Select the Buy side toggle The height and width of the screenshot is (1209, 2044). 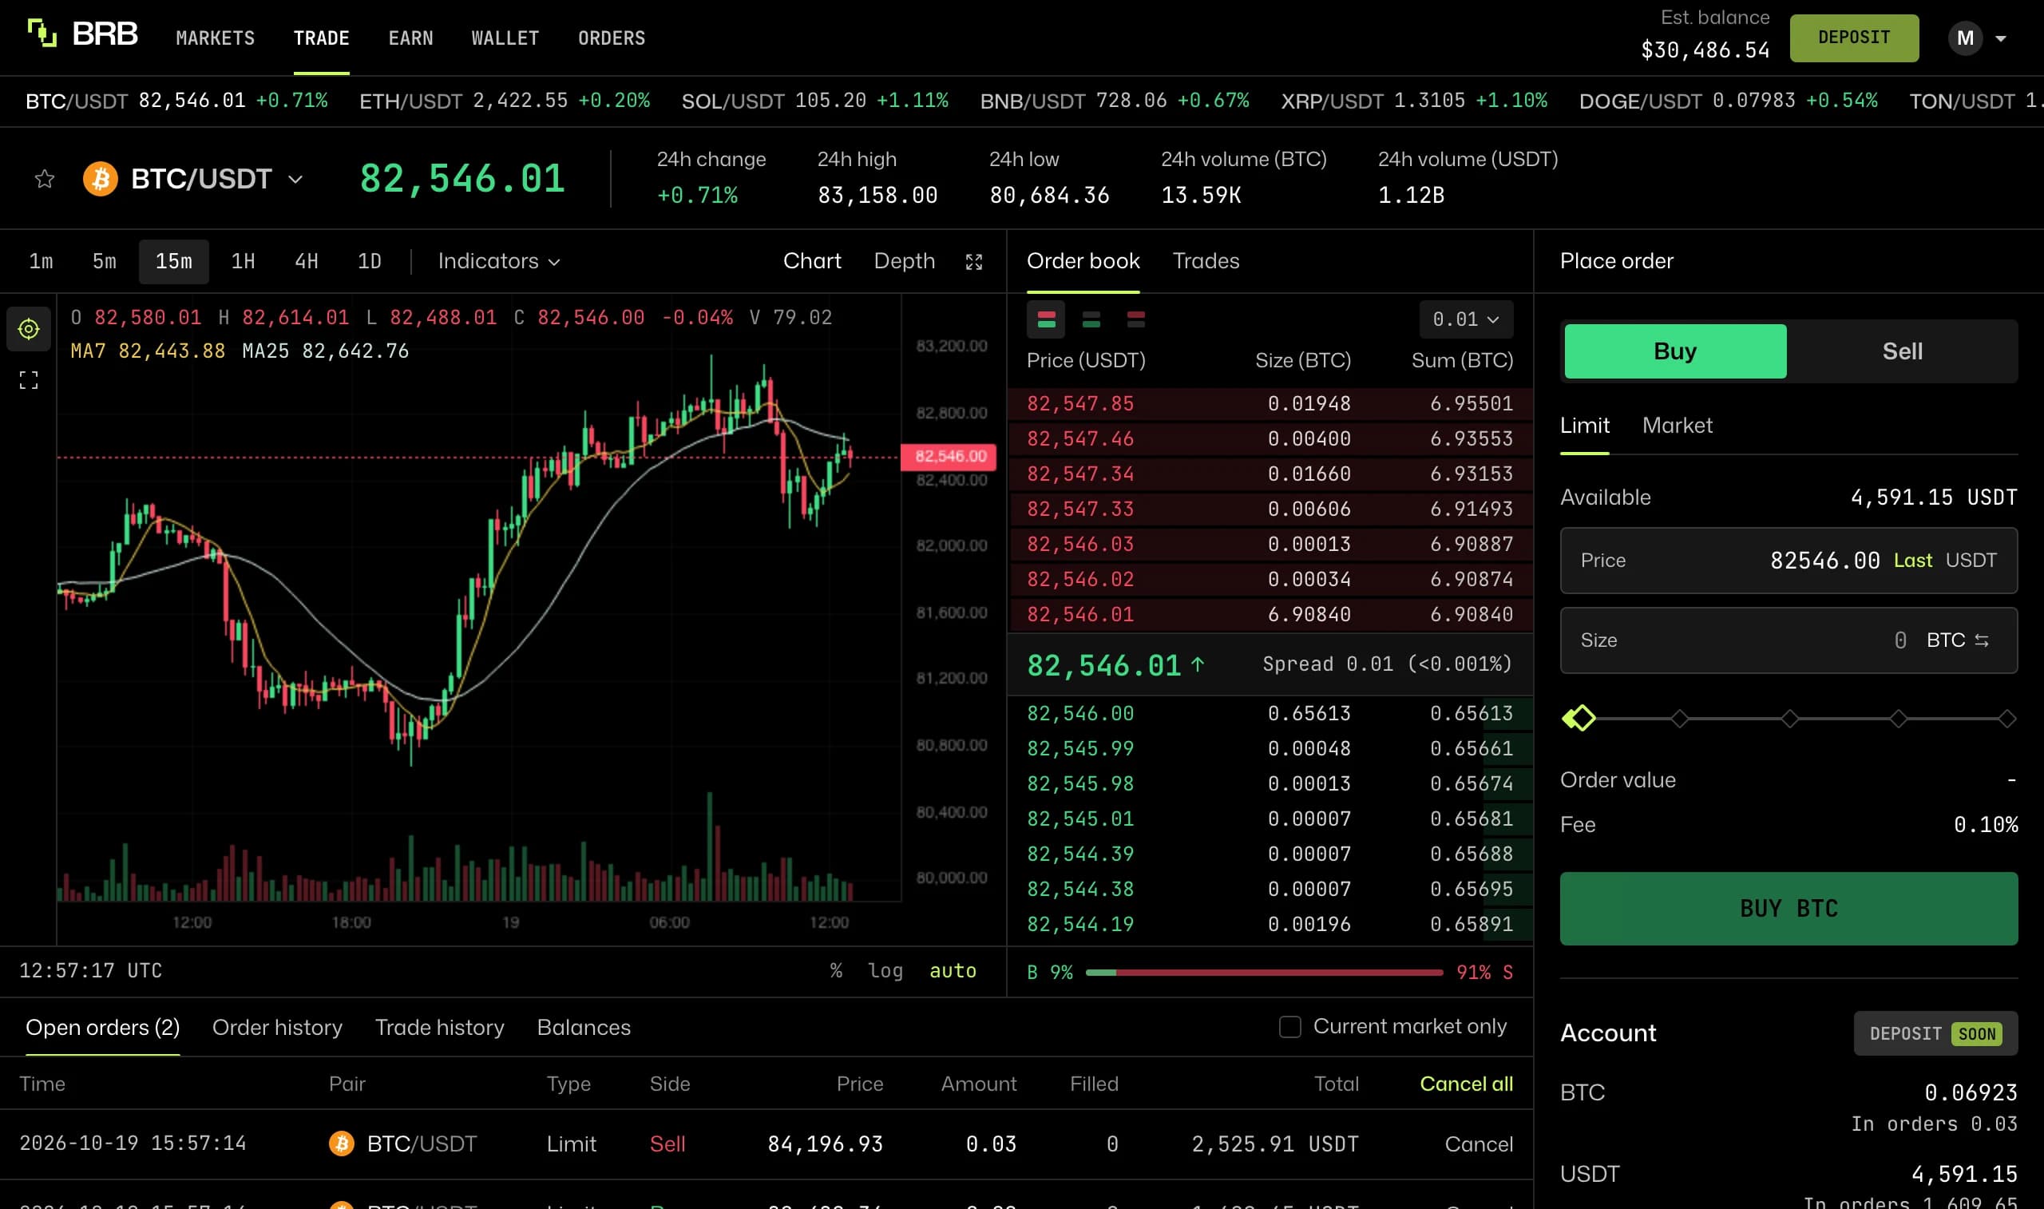coord(1675,351)
